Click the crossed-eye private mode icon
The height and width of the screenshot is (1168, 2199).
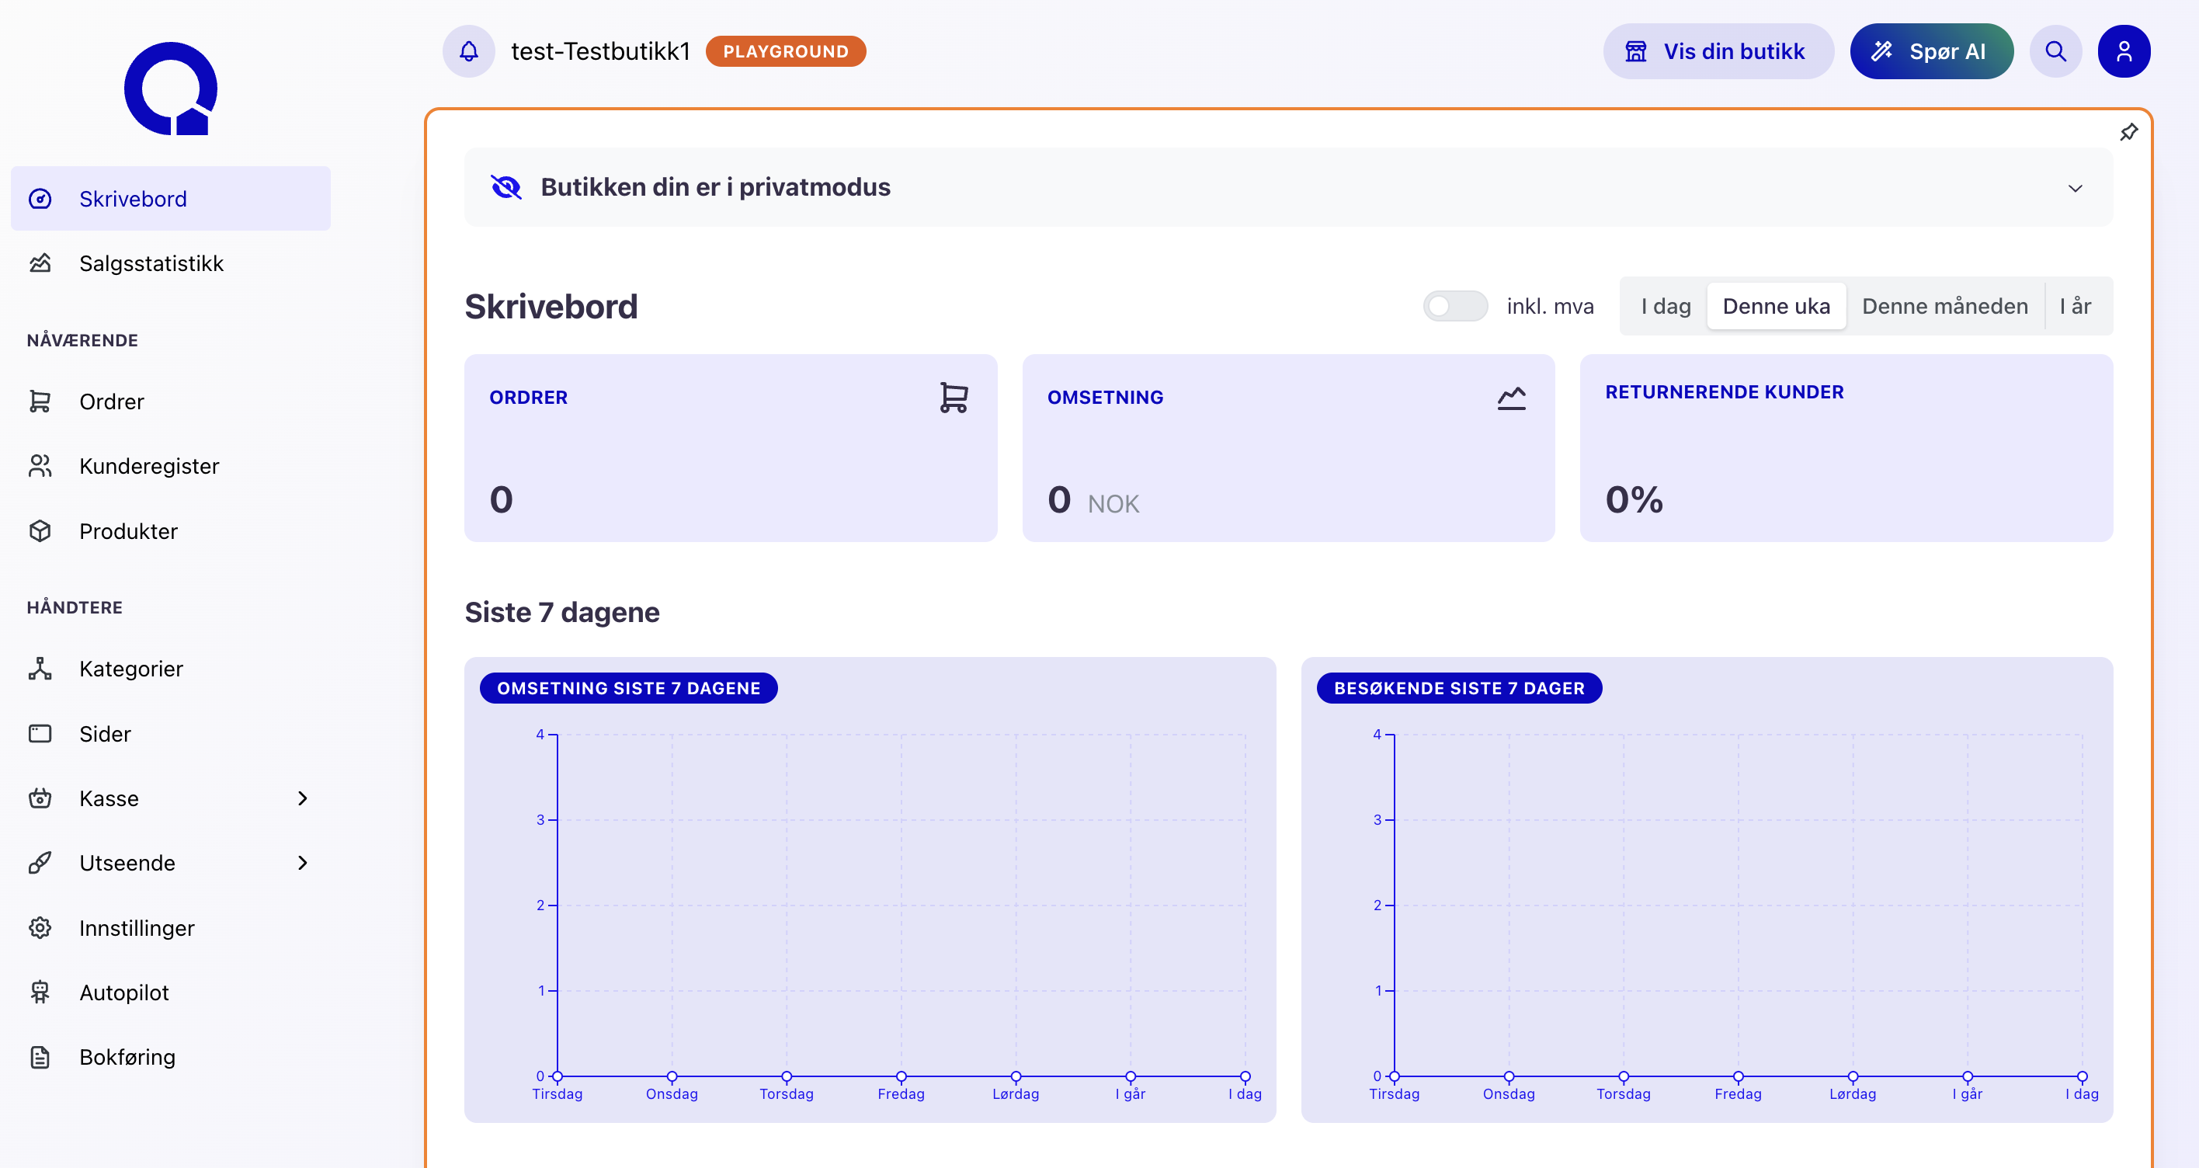pos(506,187)
